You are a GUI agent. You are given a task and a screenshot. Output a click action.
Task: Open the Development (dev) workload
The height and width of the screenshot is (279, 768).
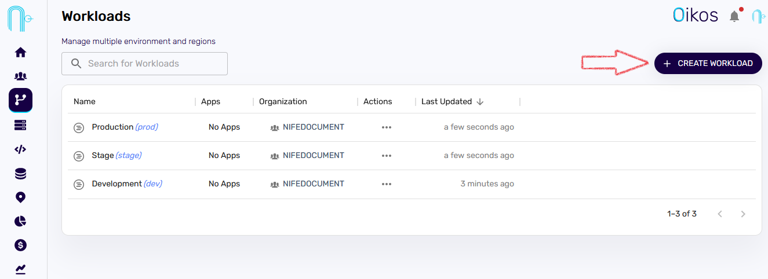(127, 183)
